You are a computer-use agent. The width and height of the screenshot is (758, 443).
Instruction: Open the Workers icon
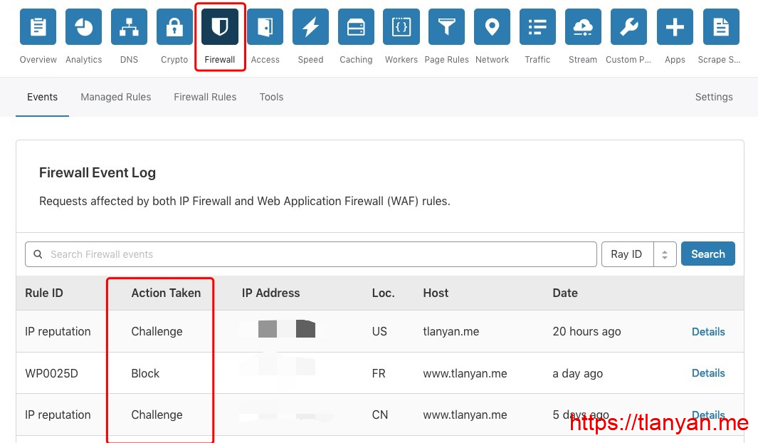[x=401, y=27]
